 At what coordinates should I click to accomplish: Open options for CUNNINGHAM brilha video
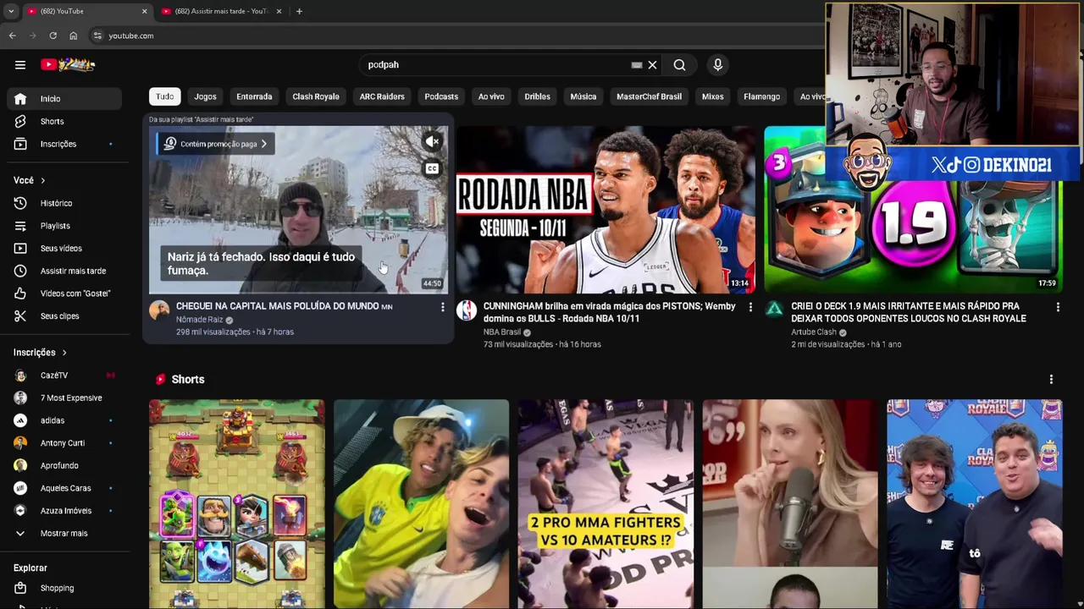(x=750, y=307)
